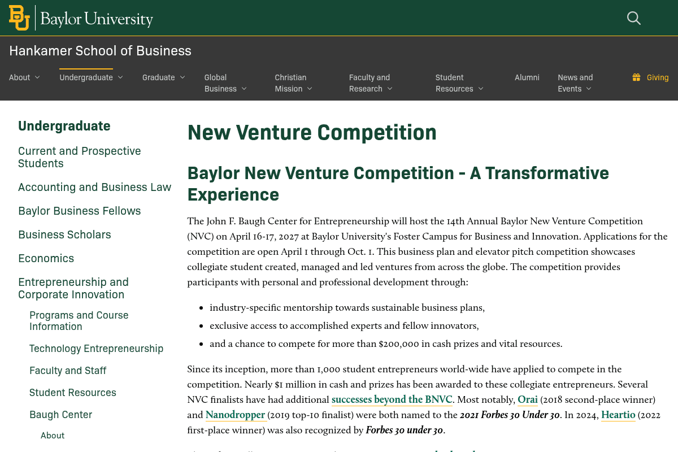Follow the Heartio link
Viewport: 678px width, 452px height.
pyautogui.click(x=618, y=415)
